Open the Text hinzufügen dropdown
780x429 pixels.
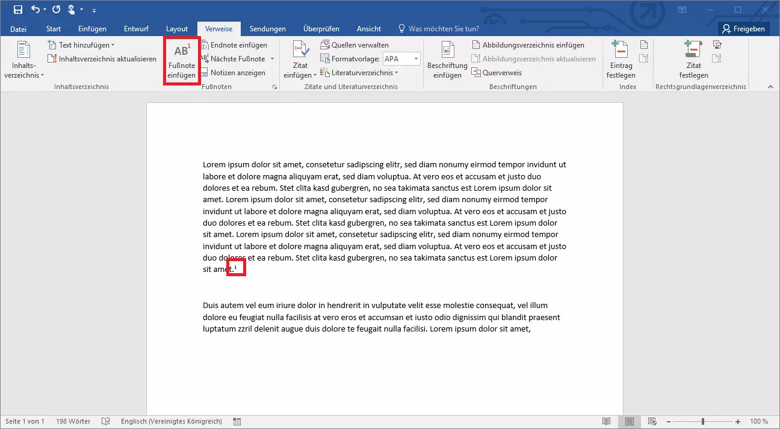[x=81, y=45]
